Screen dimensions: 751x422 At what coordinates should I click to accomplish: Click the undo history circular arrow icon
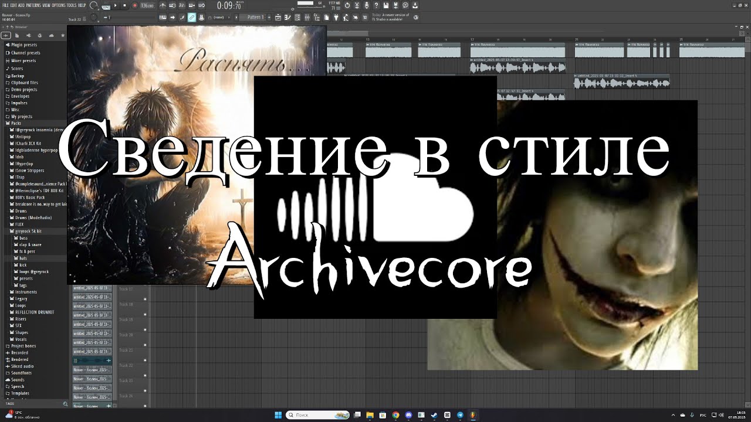click(x=347, y=5)
